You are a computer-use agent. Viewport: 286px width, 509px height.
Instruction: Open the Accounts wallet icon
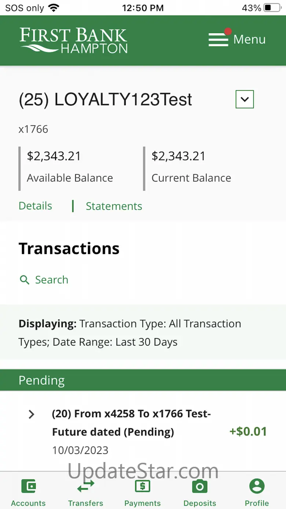tap(28, 487)
